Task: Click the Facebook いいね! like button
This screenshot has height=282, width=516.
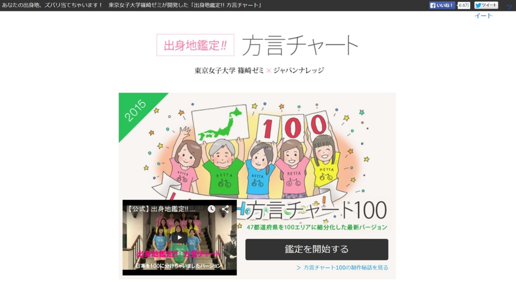Action: click(442, 5)
